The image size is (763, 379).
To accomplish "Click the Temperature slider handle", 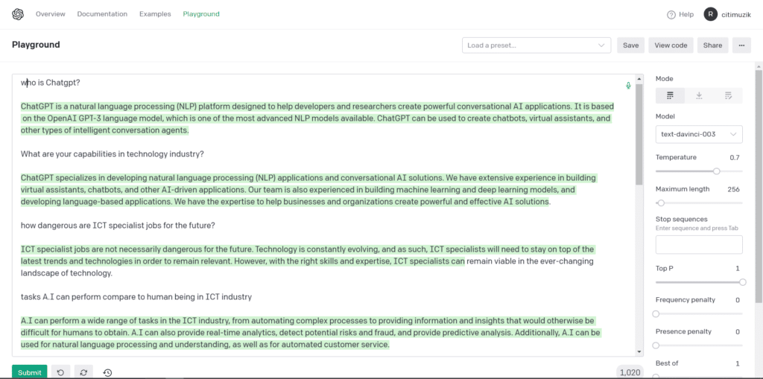I will [717, 171].
